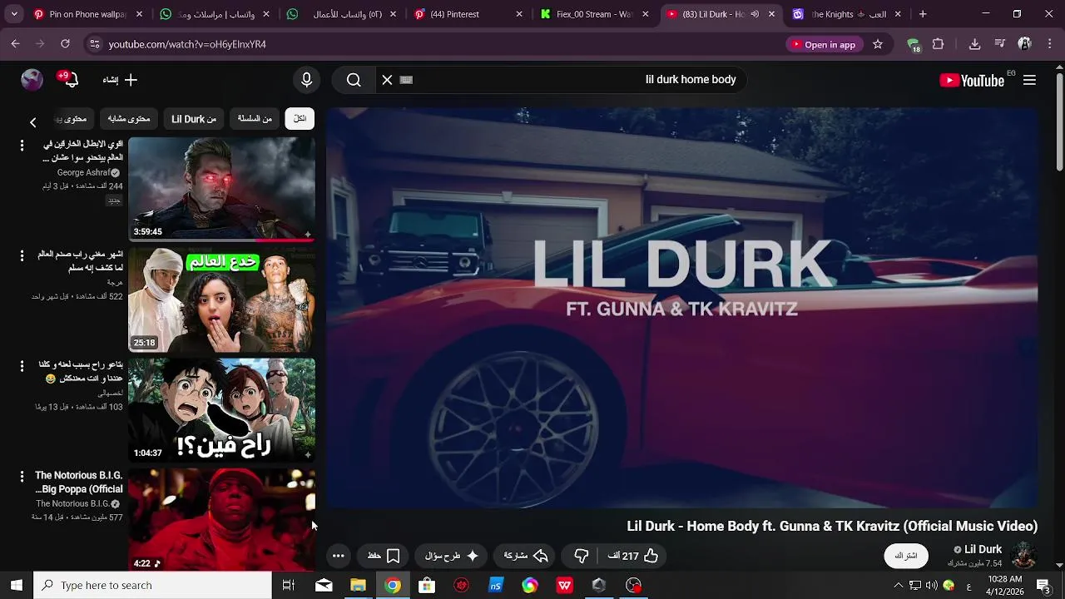Viewport: 1065px width, 599px height.
Task: Reload the YouTube page
Action: tap(65, 44)
